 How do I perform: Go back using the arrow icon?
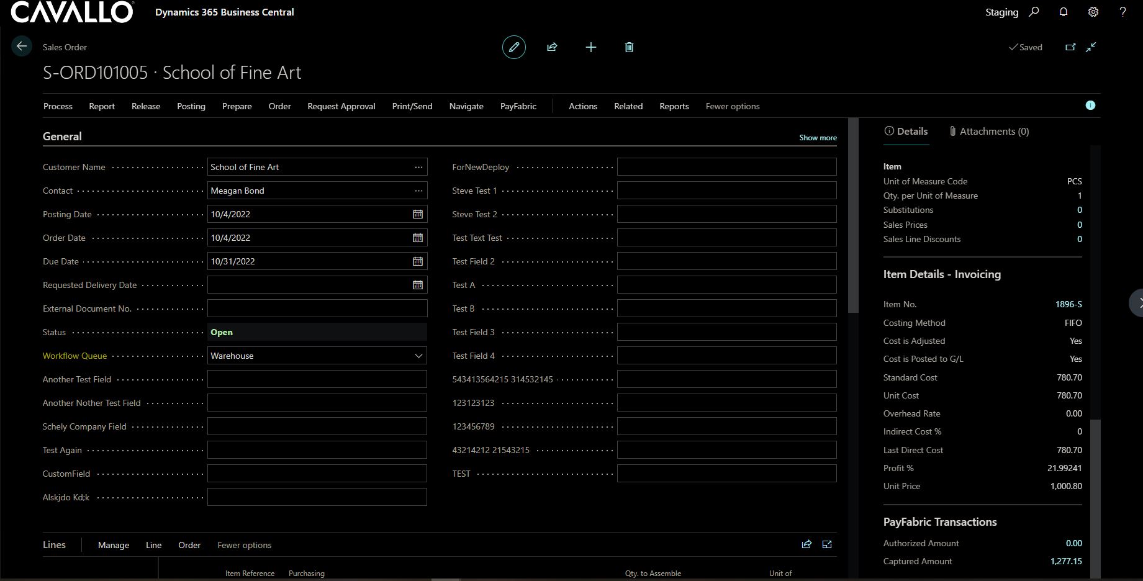pos(22,47)
